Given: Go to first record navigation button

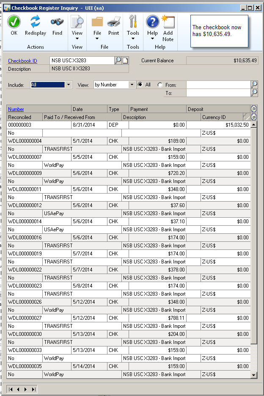Looking at the screenshot, I should tap(10, 389).
